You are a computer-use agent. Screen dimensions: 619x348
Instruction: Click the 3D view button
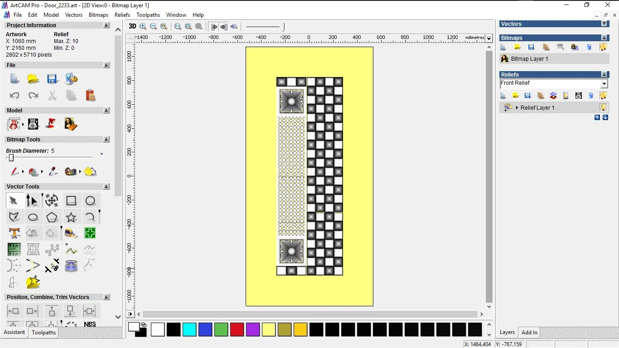click(132, 26)
